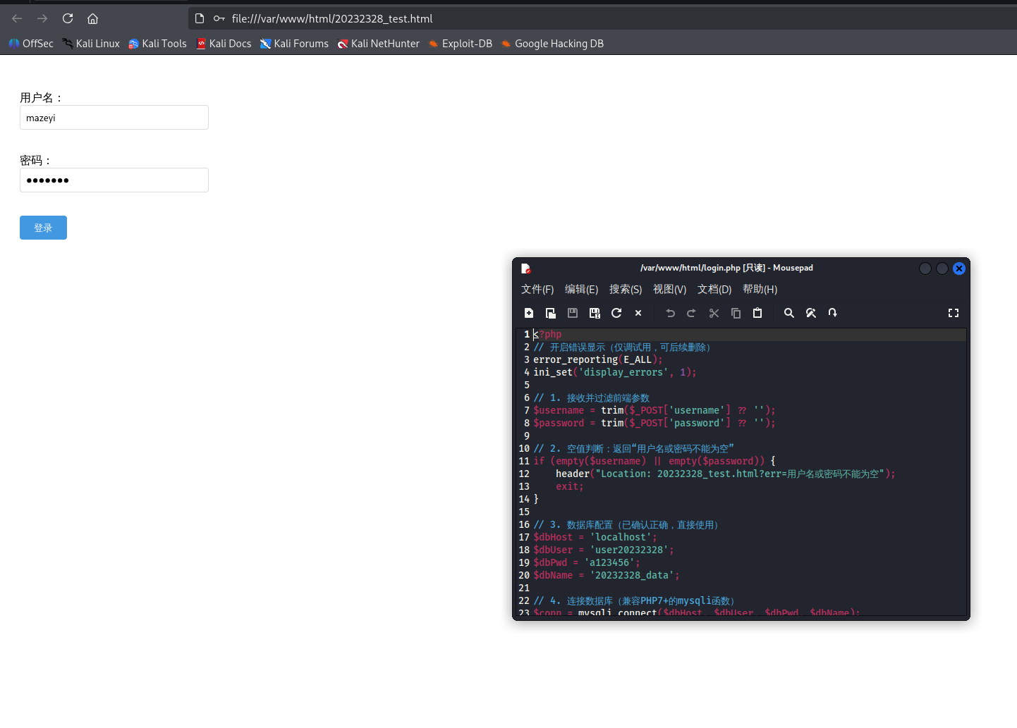This screenshot has width=1017, height=728.
Task: Click the 'exit;' line in code
Action: pos(570,487)
